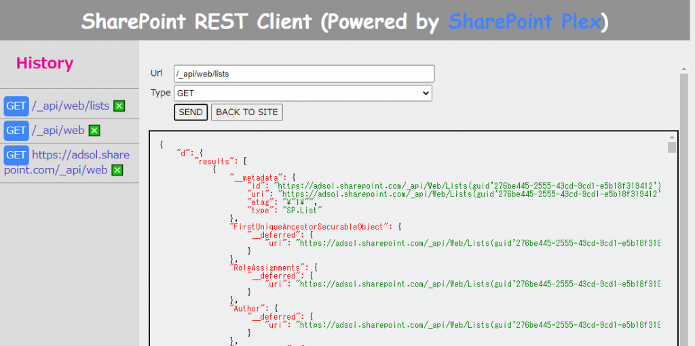Viewport: 695px width, 346px height.
Task: Click GET badge of /_api/web history item
Action: coord(16,130)
